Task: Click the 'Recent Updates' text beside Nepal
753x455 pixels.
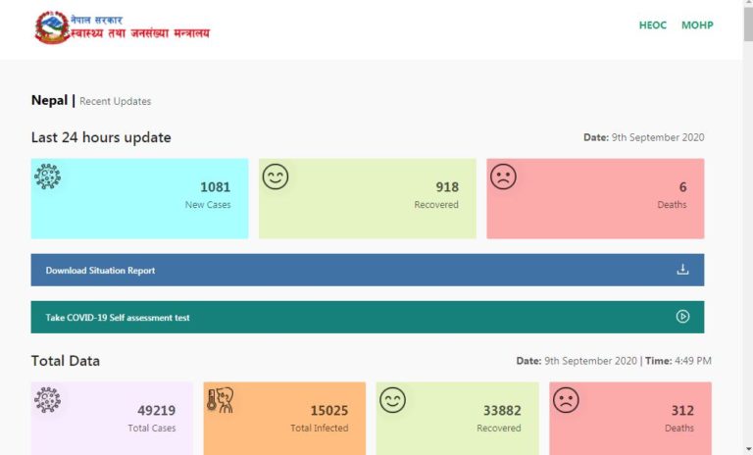Action: pos(116,101)
